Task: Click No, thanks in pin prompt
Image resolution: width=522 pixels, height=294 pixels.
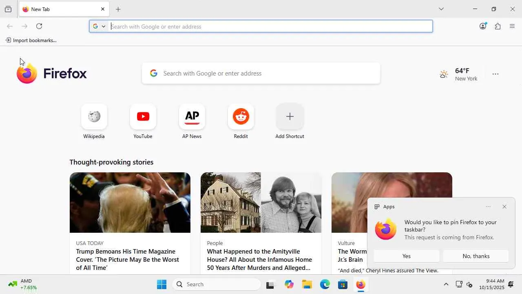Action: click(476, 256)
